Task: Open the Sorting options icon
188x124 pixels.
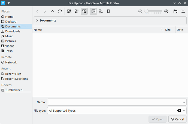Action: [101, 11]
